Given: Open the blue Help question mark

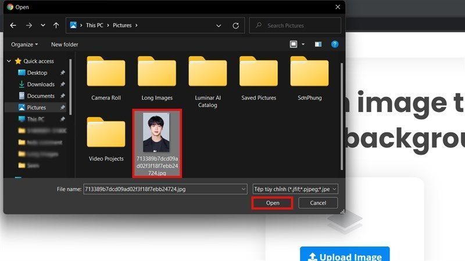Looking at the screenshot, I should [335, 44].
